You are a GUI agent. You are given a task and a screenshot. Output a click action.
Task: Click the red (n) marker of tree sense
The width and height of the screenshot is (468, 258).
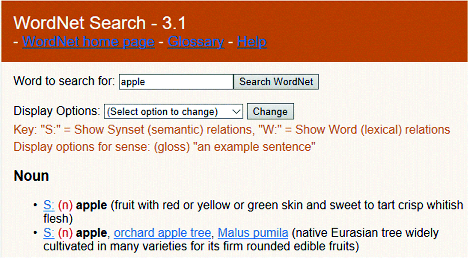tap(65, 233)
